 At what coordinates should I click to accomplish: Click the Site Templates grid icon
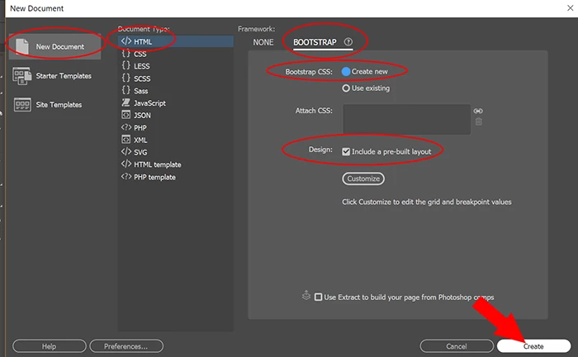coord(22,105)
